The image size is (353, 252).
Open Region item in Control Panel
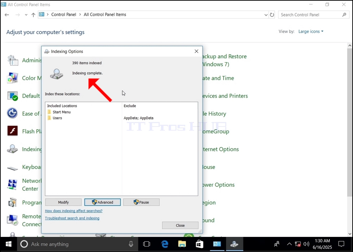pos(209,202)
